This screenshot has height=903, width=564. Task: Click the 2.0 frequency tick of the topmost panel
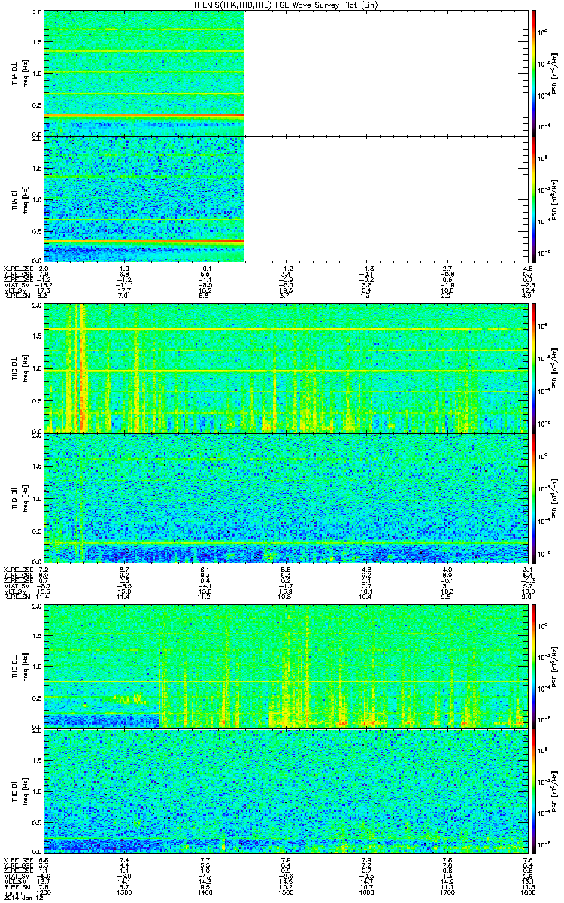click(x=38, y=13)
